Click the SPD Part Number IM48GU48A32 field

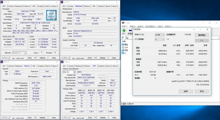point(86,83)
